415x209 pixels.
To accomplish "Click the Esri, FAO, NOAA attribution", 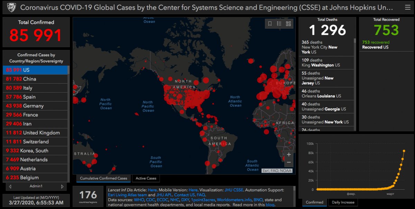I will (277, 171).
